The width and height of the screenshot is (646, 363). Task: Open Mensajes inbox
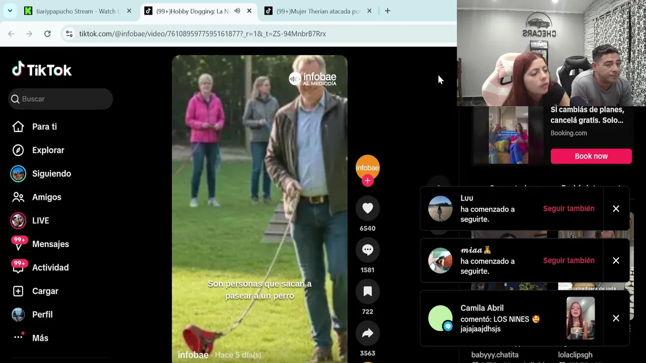[50, 244]
